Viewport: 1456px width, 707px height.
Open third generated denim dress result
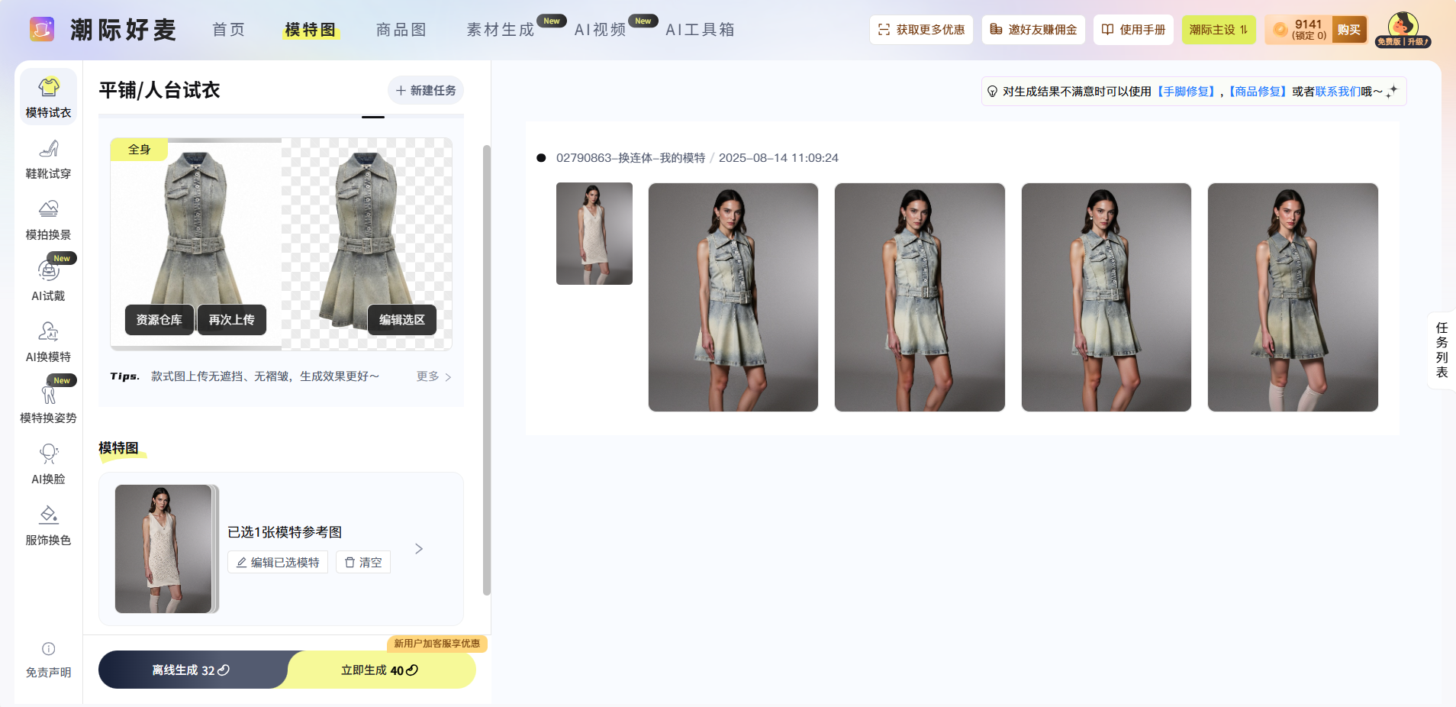(x=1106, y=297)
